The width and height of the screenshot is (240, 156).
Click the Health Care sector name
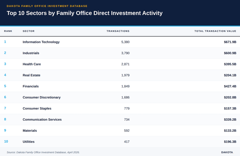(x=32, y=64)
